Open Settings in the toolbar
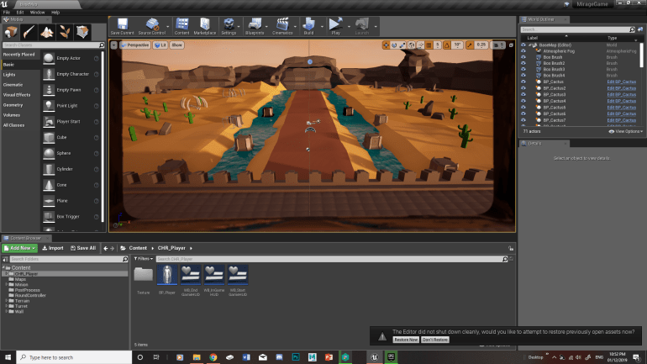Viewport: 647px width, 364px height. 229,26
